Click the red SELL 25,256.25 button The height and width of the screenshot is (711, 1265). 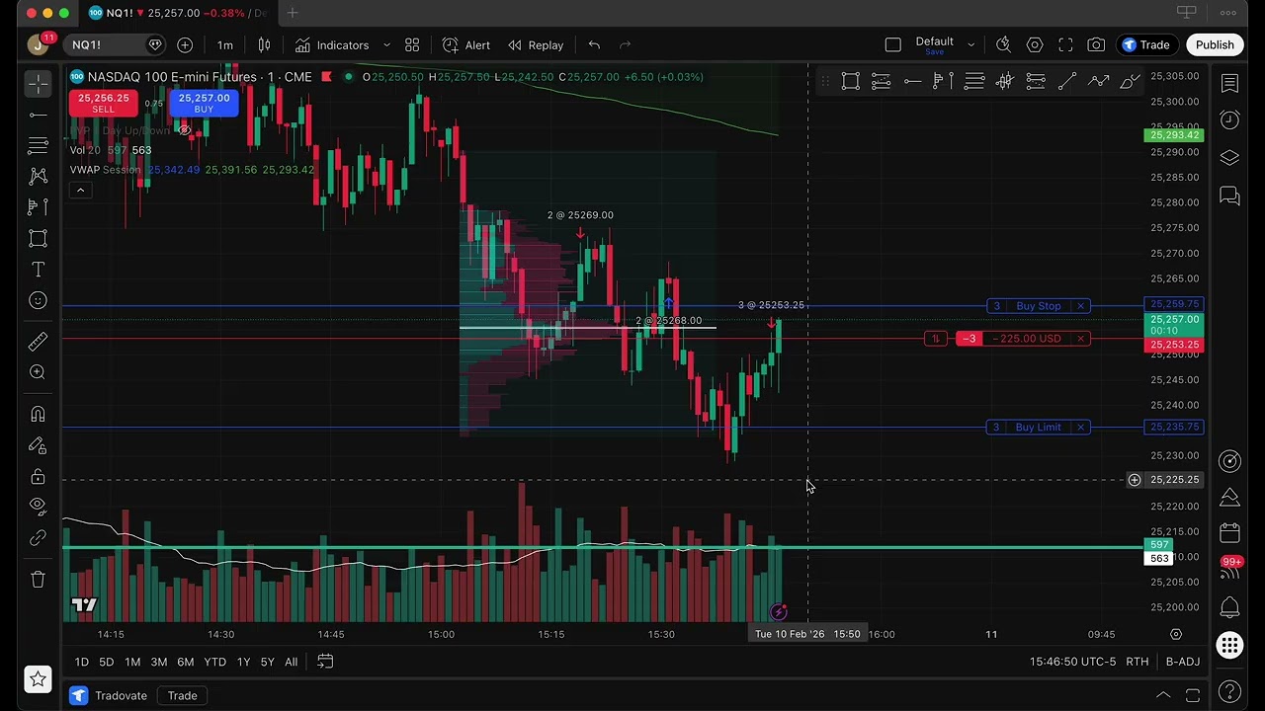pyautogui.click(x=103, y=103)
